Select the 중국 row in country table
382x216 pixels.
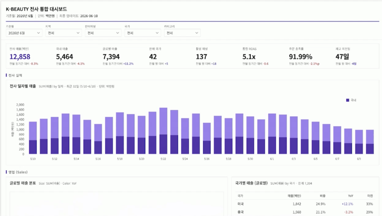(305, 212)
